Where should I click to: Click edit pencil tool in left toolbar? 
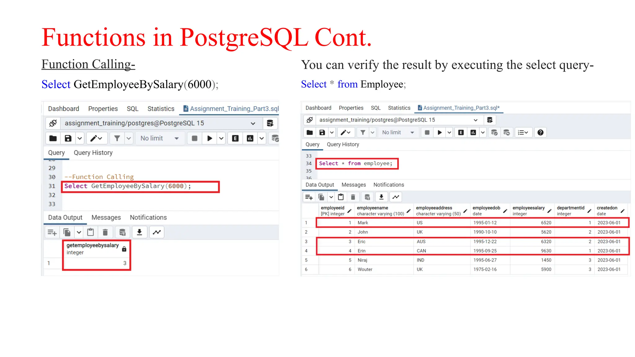[x=96, y=138]
